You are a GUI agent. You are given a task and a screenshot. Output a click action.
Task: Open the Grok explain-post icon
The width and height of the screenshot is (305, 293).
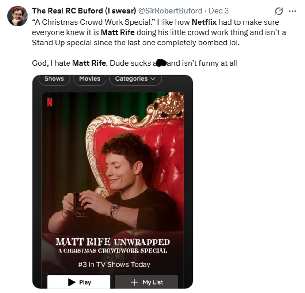279,11
